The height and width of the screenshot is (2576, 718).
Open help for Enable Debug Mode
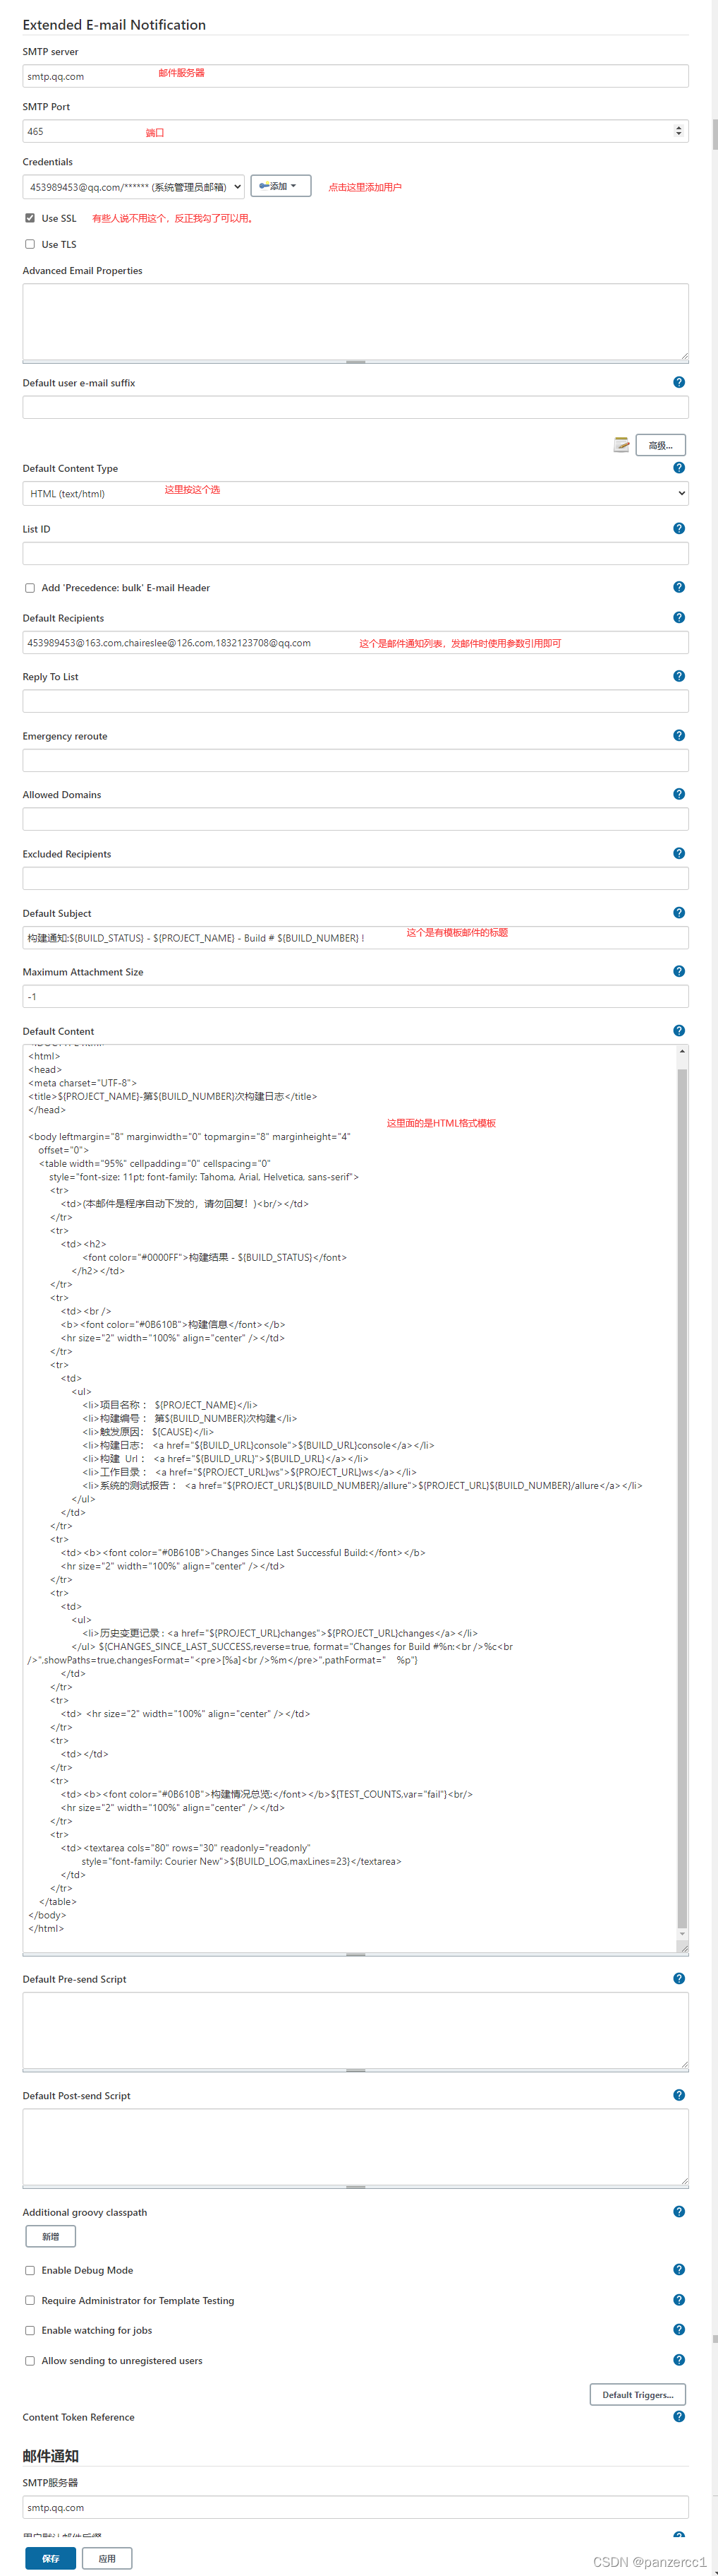679,2269
